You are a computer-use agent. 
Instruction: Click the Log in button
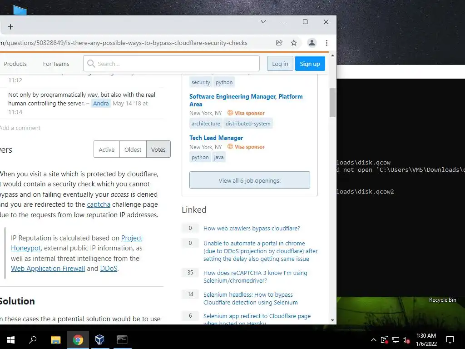(280, 64)
